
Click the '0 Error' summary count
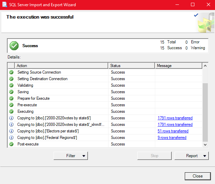(192, 42)
